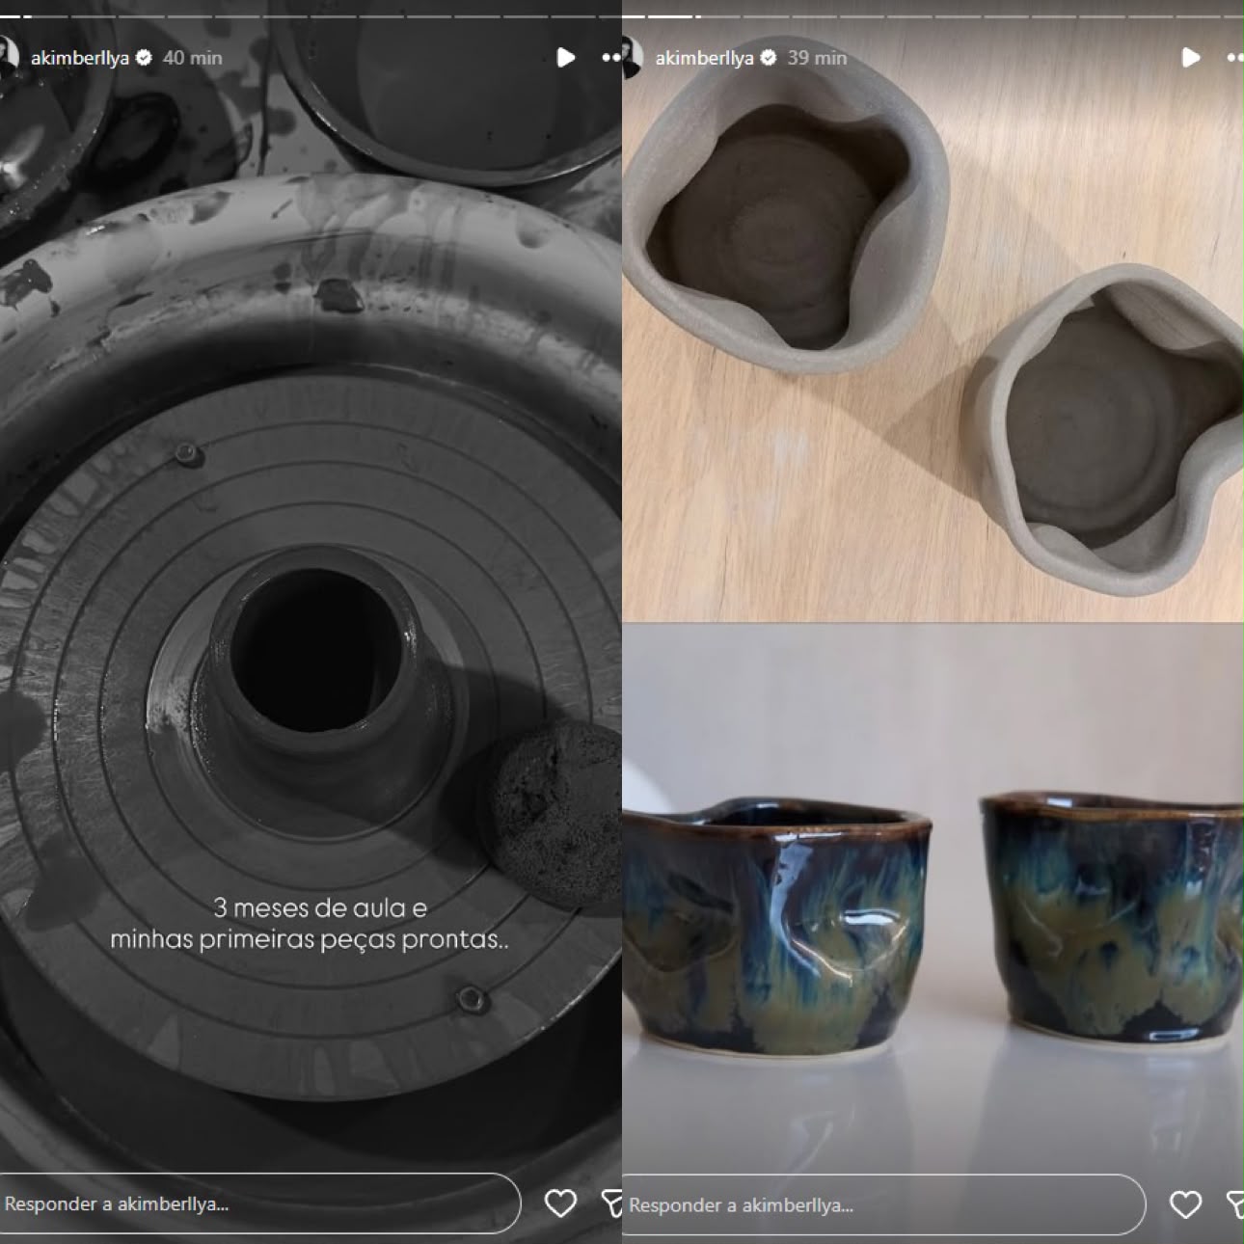This screenshot has width=1244, height=1244.
Task: Click the profile avatar on the left story
Action: click(8, 56)
